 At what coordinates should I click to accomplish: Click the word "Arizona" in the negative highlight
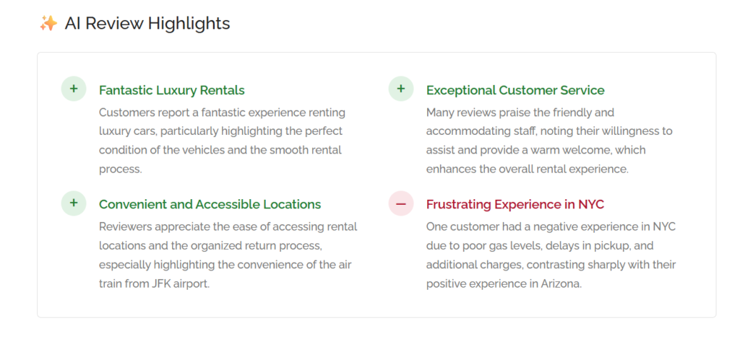coord(560,283)
